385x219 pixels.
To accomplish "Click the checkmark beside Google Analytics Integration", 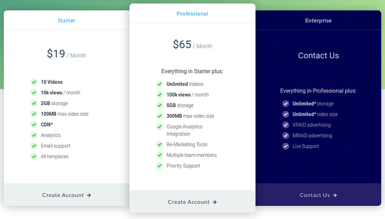I will click(159, 127).
